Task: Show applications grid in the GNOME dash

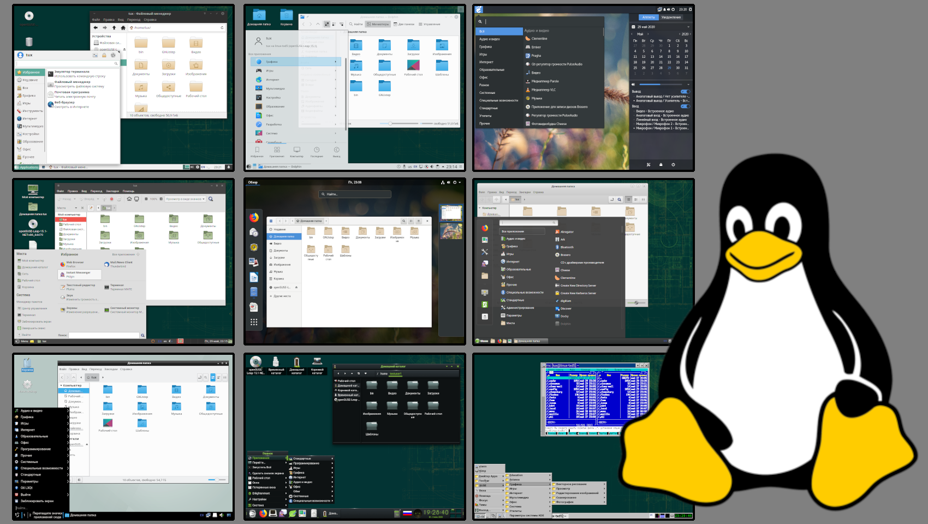Action: coord(254,322)
